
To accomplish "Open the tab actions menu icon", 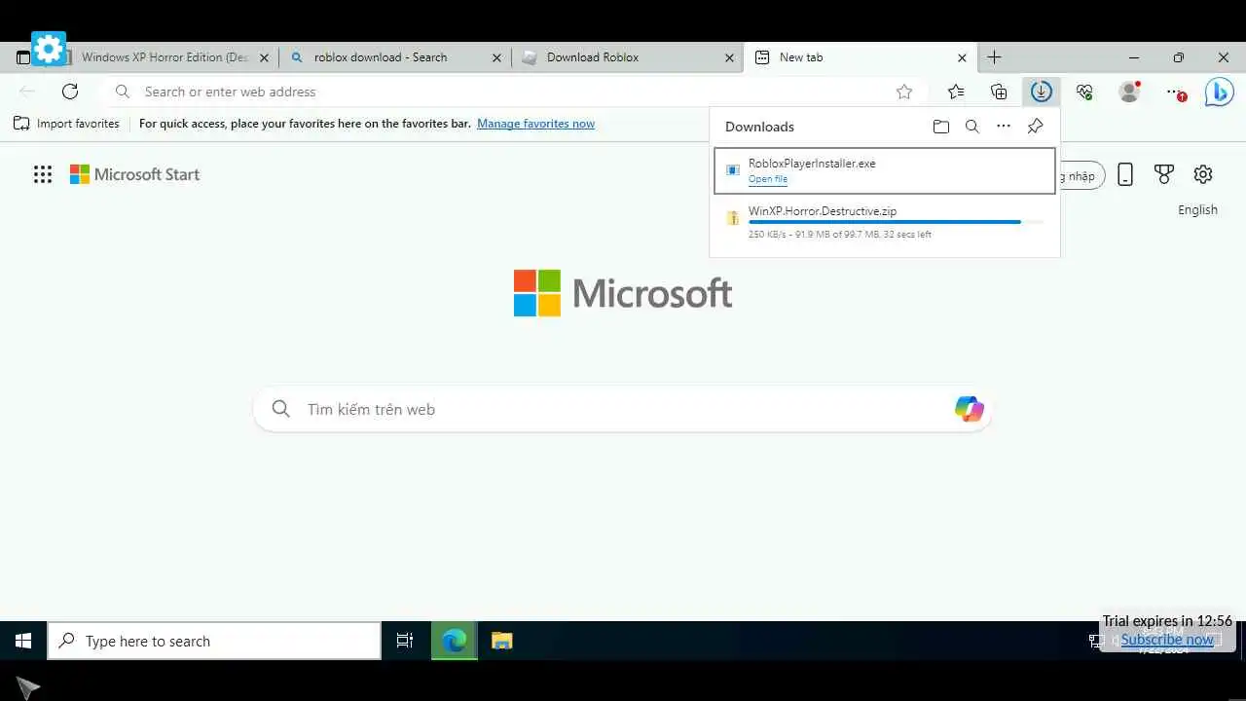I will (x=23, y=57).
